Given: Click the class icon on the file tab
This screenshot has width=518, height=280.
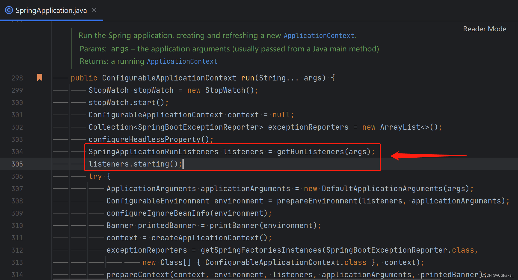Looking at the screenshot, I should [9, 10].
